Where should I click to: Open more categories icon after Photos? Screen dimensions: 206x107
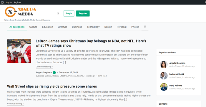(145, 27)
